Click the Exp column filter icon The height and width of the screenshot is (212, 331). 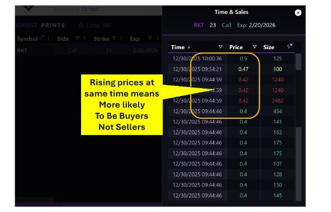150,38
